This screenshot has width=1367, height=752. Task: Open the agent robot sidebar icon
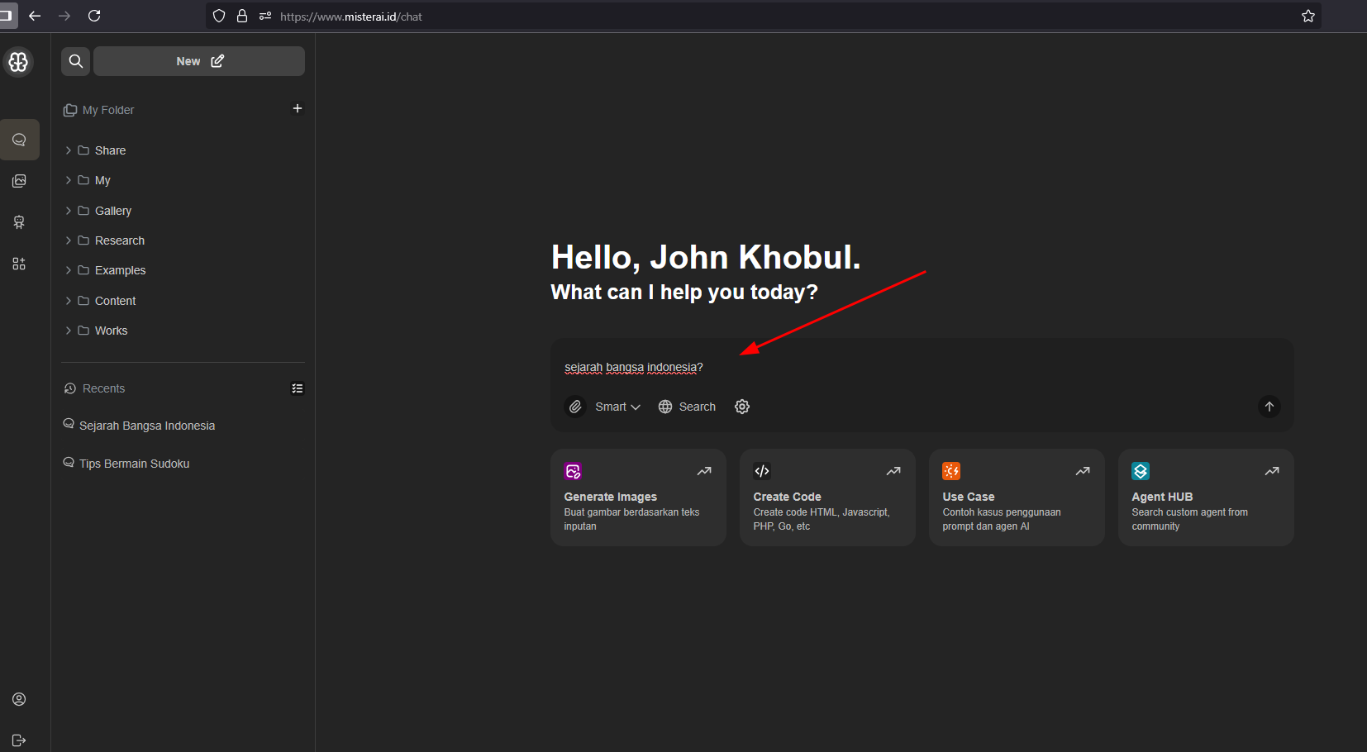[x=19, y=222]
